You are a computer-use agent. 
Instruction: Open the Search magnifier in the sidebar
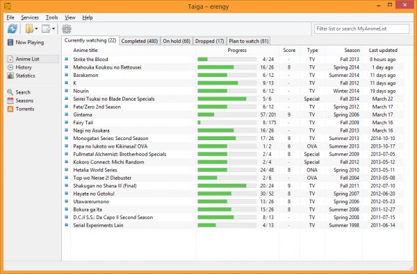click(x=10, y=92)
